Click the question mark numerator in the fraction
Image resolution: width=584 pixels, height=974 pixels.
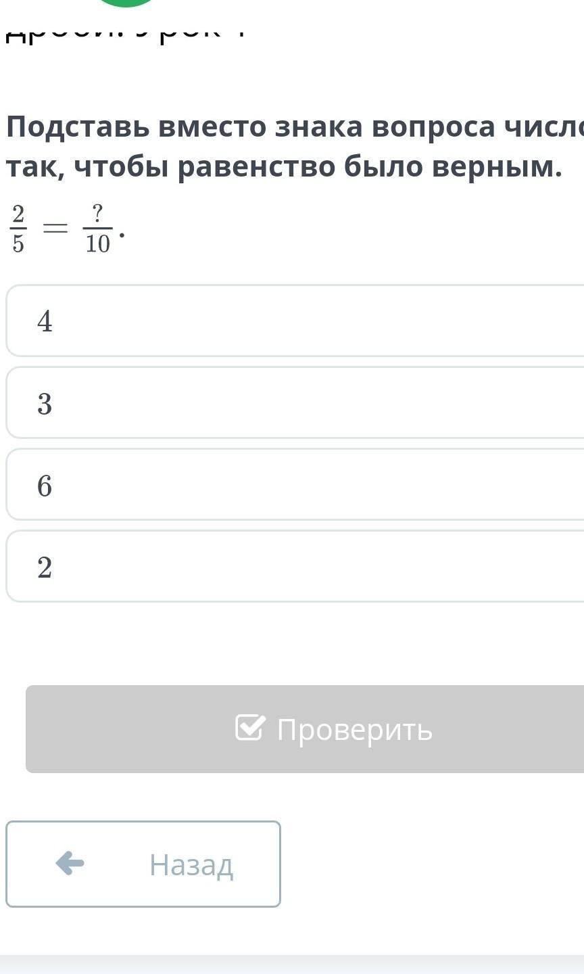click(98, 215)
